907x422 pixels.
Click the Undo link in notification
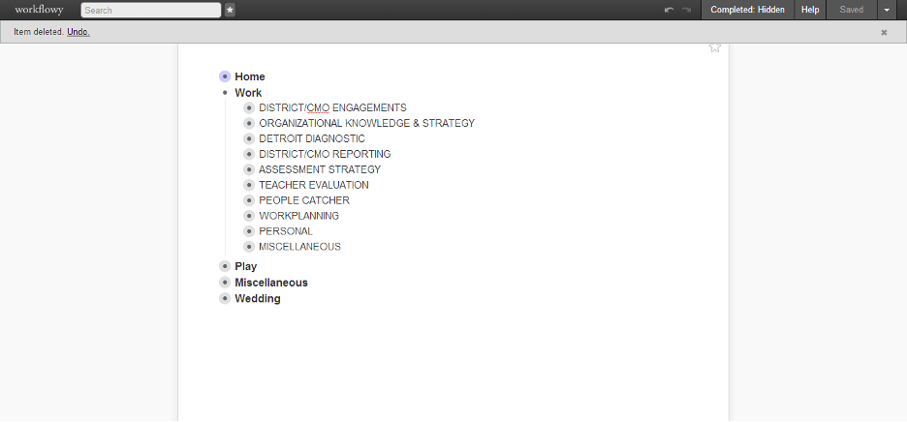pos(78,32)
